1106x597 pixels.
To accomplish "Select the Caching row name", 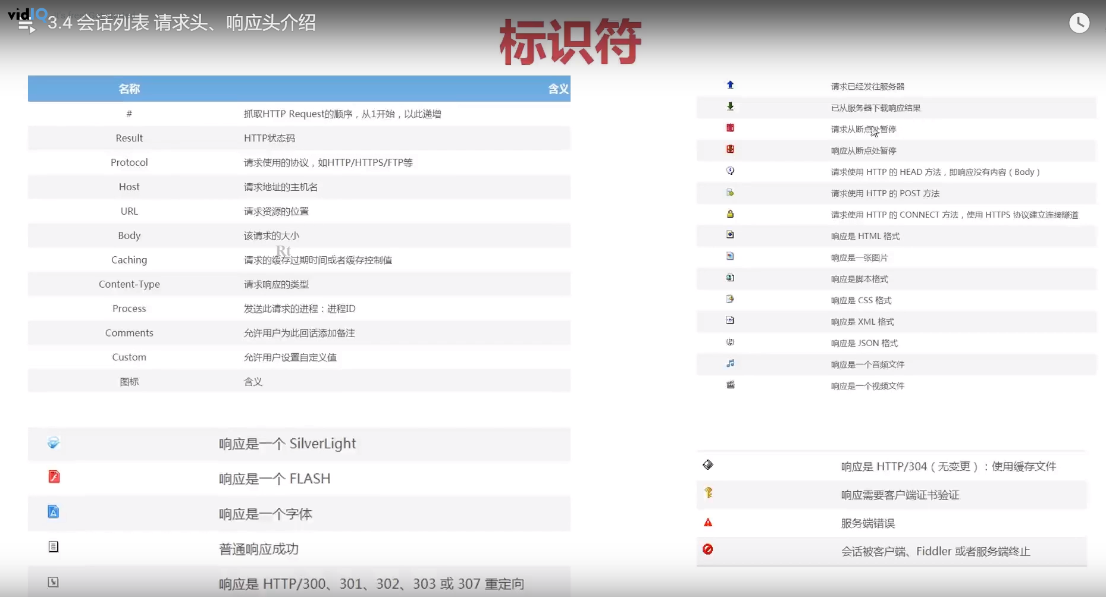I will pyautogui.click(x=129, y=260).
